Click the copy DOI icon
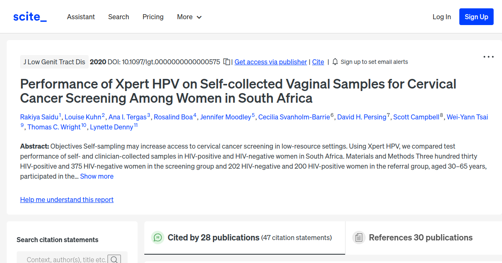The height and width of the screenshot is (263, 502). (x=226, y=61)
